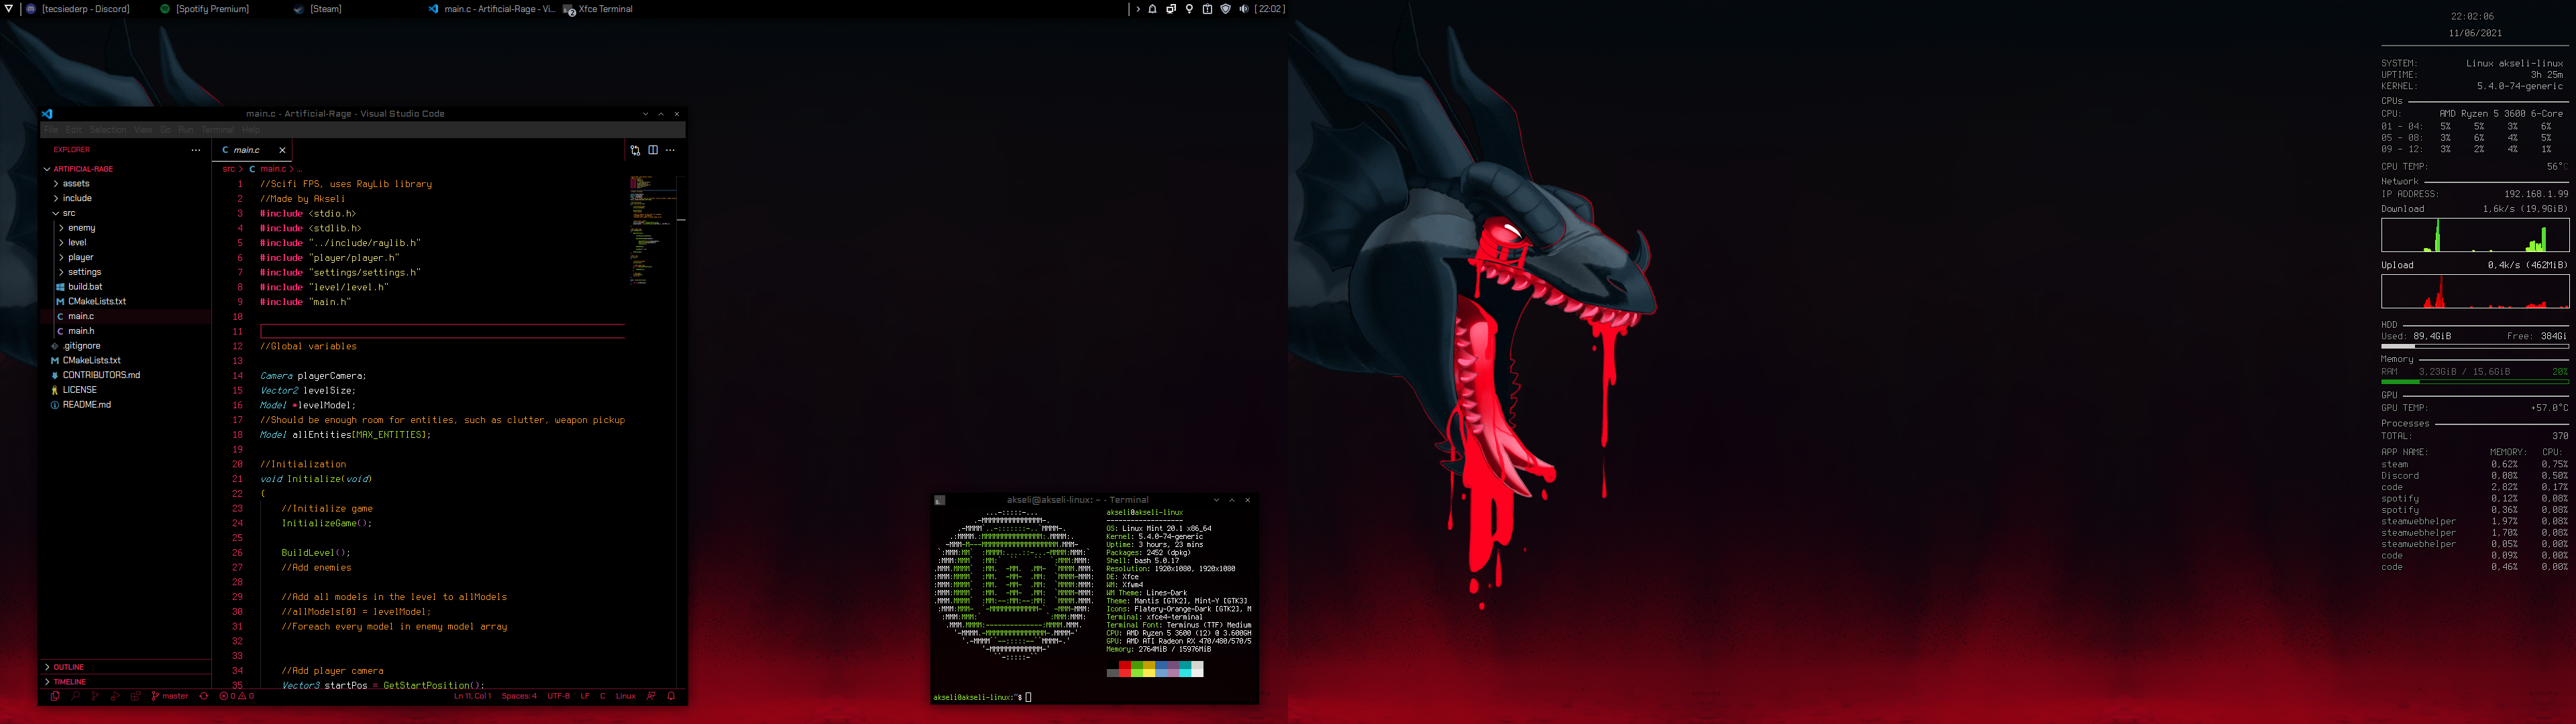The width and height of the screenshot is (2576, 724).
Task: Click the code minimap in editor
Action: (x=653, y=230)
